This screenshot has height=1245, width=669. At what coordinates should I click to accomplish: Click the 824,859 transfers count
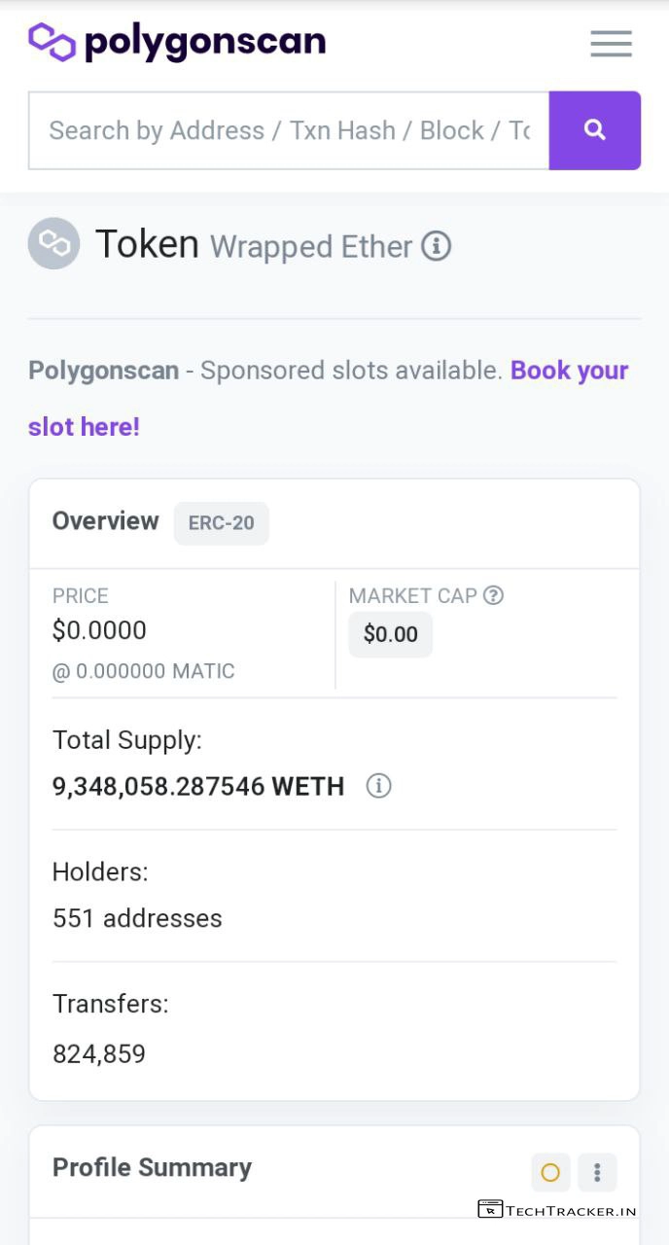tap(99, 1053)
